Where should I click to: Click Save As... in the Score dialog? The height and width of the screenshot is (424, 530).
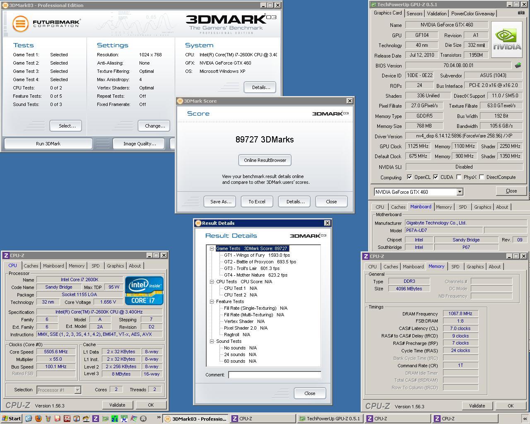point(220,202)
